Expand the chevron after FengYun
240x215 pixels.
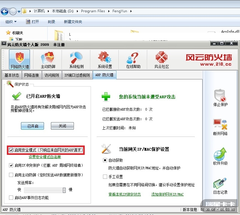tap(131, 11)
